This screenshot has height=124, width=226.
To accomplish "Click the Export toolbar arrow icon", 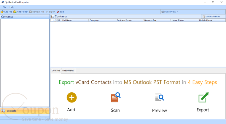I will [x=47, y=12].
